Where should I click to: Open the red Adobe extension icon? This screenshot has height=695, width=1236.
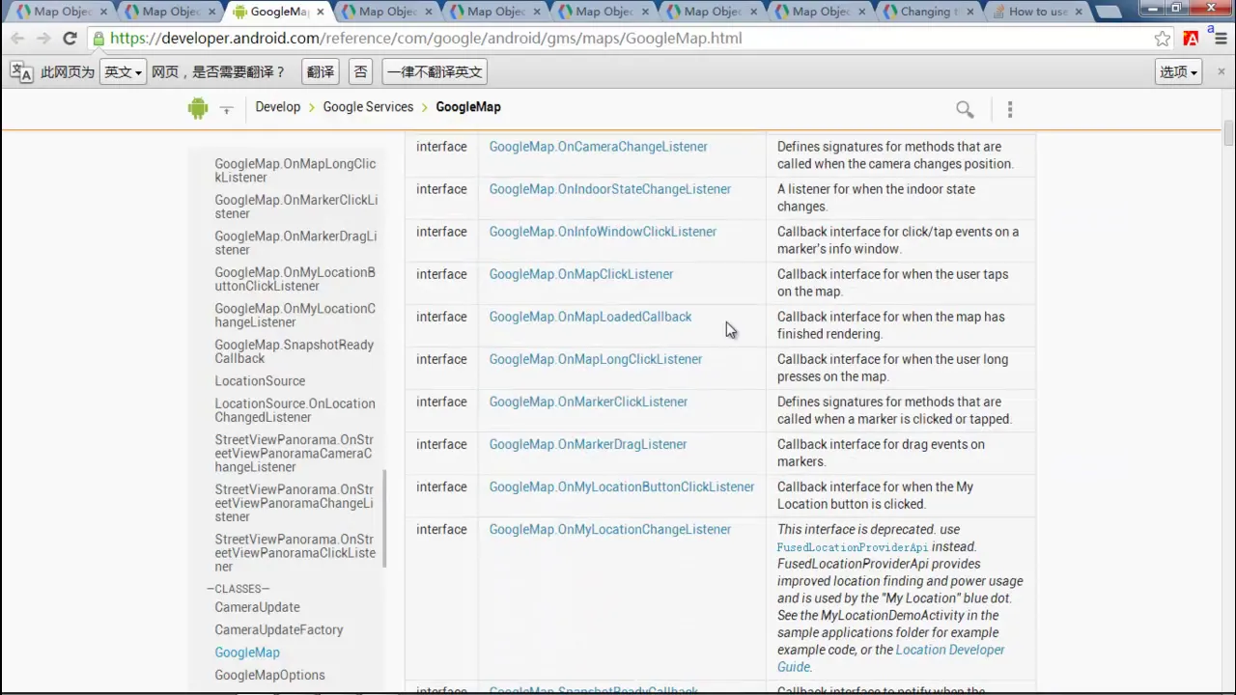[1191, 39]
